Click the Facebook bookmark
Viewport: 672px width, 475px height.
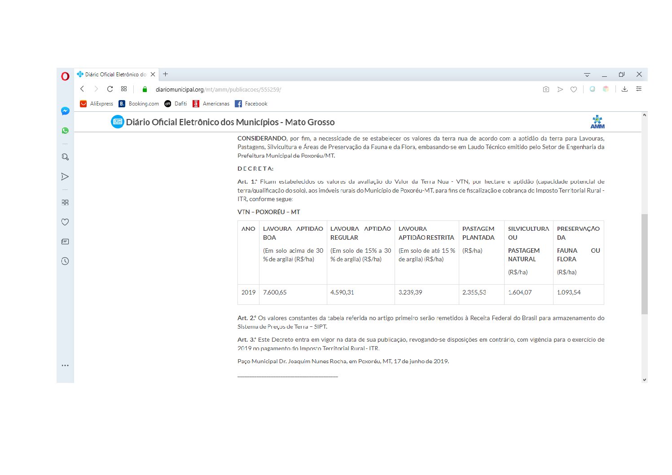pos(251,104)
